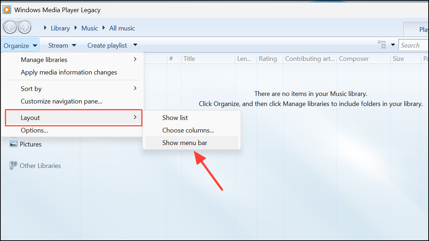Click All music breadcrumb item
Viewport: 429px width, 241px height.
(122, 28)
